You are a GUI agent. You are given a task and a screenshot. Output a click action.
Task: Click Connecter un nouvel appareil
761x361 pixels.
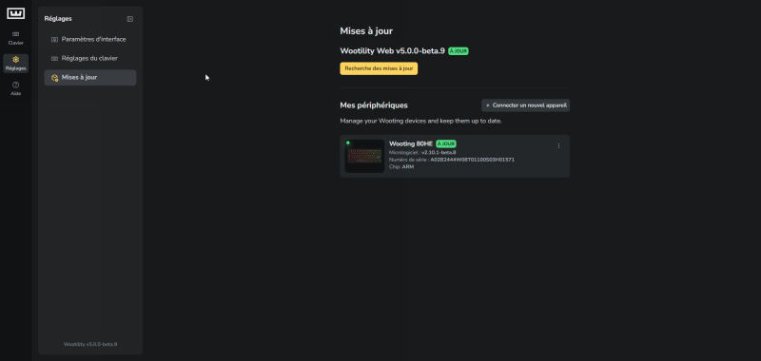click(x=526, y=105)
